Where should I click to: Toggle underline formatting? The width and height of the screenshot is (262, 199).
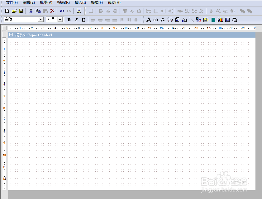[83, 20]
